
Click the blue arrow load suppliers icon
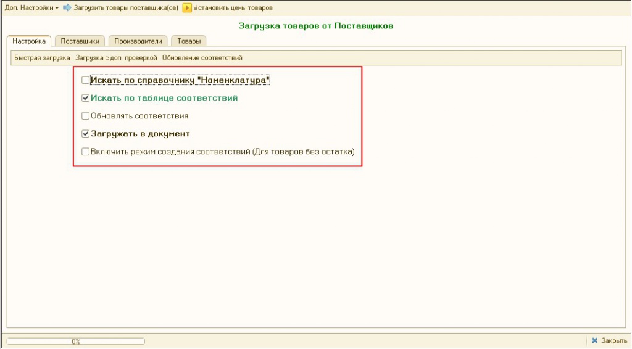[x=67, y=7]
